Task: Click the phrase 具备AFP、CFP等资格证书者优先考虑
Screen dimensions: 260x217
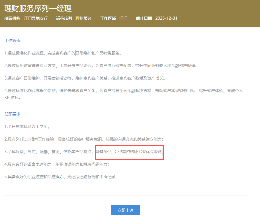Action: click(129, 152)
